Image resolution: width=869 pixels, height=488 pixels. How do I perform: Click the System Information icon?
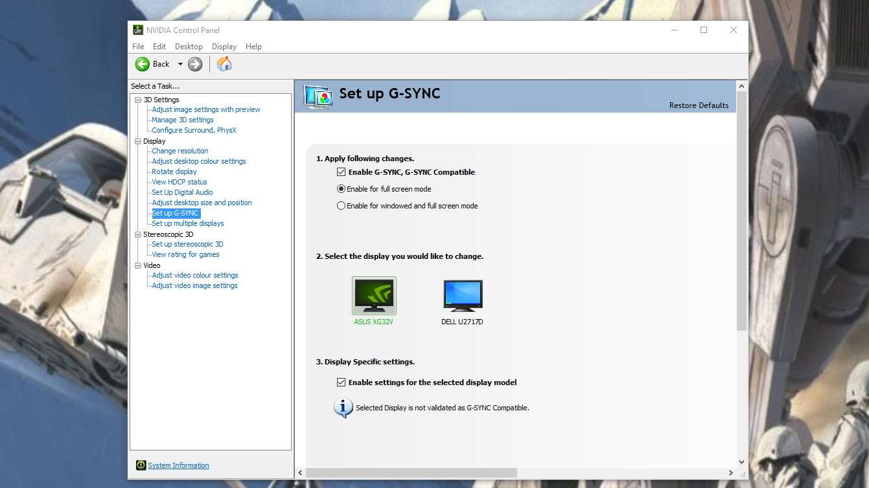pyautogui.click(x=141, y=465)
